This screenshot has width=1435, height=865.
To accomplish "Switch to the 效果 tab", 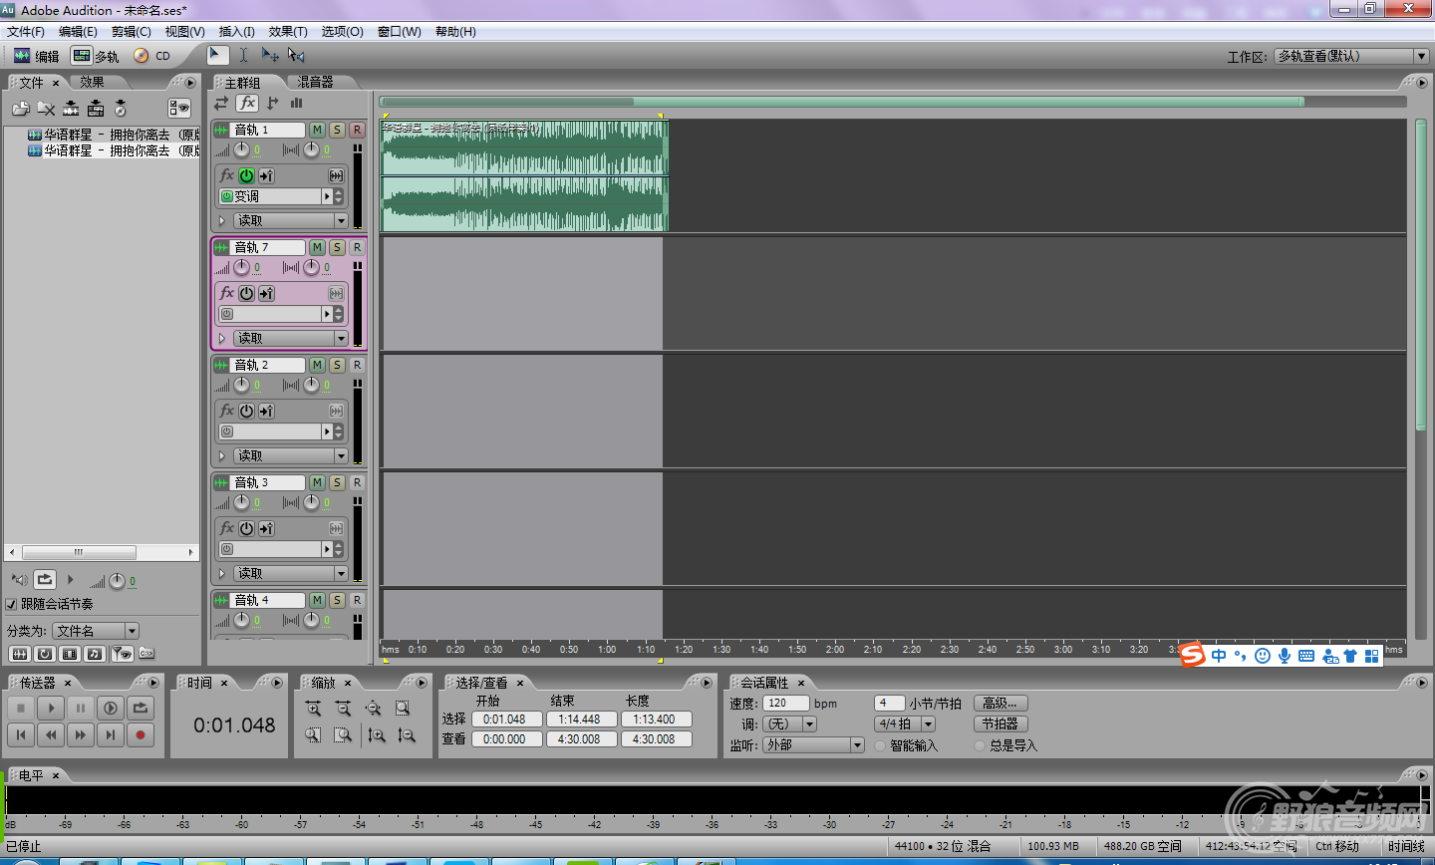I will (92, 82).
